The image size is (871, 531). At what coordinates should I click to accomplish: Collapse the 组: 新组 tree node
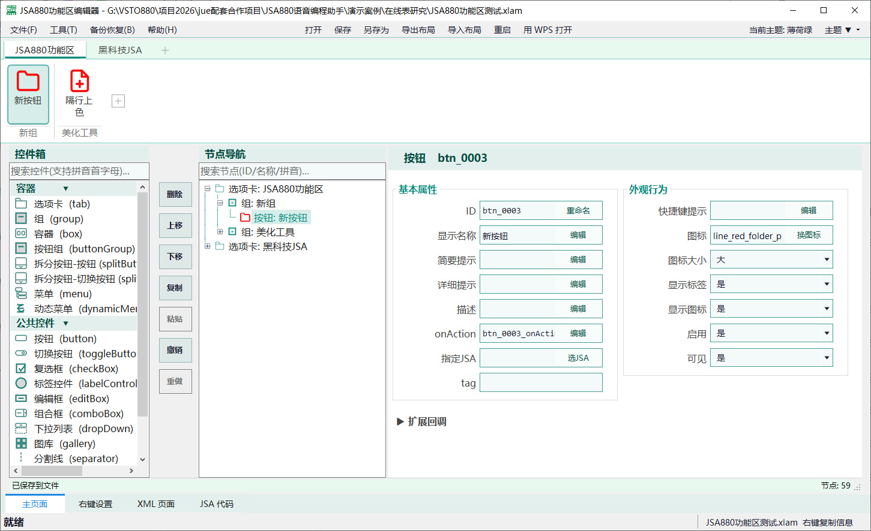click(x=220, y=203)
